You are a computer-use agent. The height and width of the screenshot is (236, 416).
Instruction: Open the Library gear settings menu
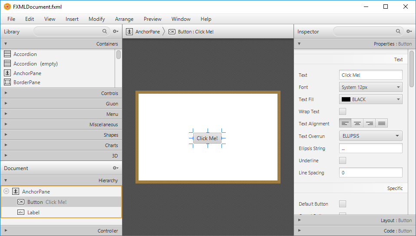pos(116,32)
